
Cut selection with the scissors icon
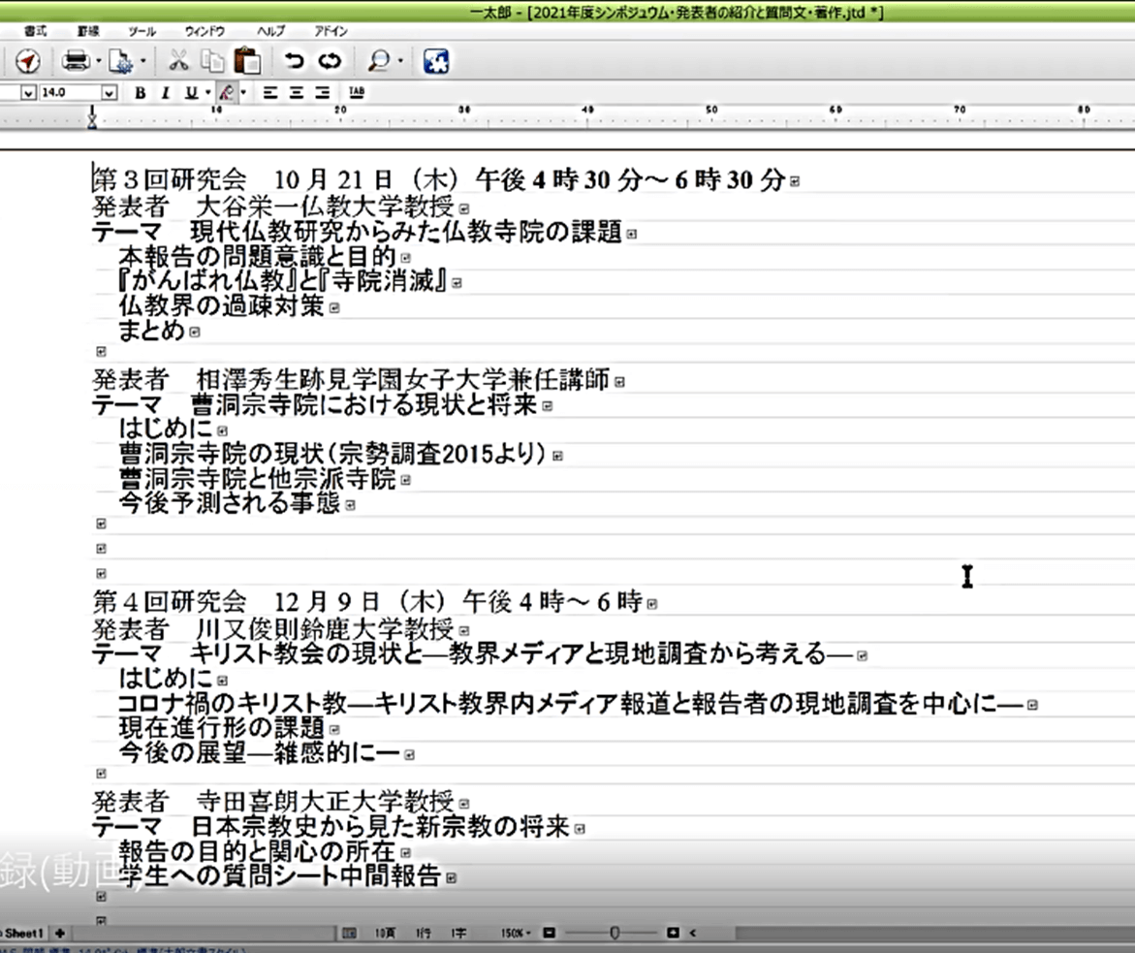click(x=178, y=62)
